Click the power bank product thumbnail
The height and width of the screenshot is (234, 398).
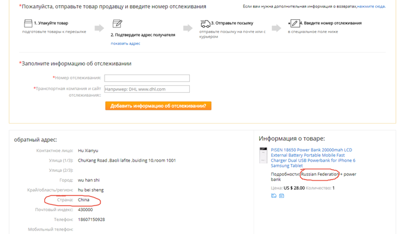[263, 157]
